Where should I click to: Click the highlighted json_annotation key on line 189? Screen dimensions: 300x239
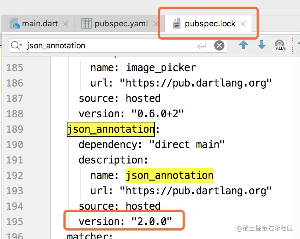click(111, 129)
